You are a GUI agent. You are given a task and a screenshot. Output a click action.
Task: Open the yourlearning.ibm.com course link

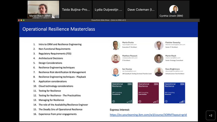[x=148, y=115]
